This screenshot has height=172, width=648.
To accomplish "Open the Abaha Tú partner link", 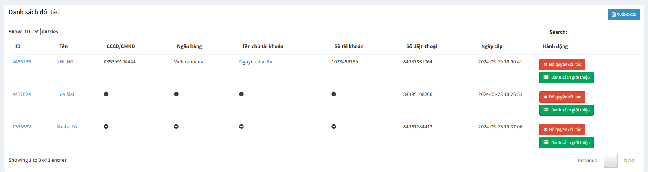I will [66, 127].
